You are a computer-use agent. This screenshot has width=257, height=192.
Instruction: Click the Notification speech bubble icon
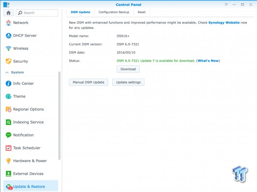click(x=8, y=135)
